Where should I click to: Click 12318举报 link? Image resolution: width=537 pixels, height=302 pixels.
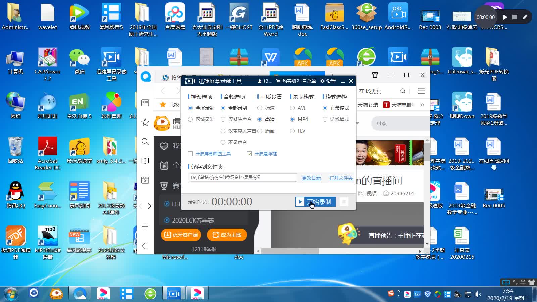[x=204, y=249]
